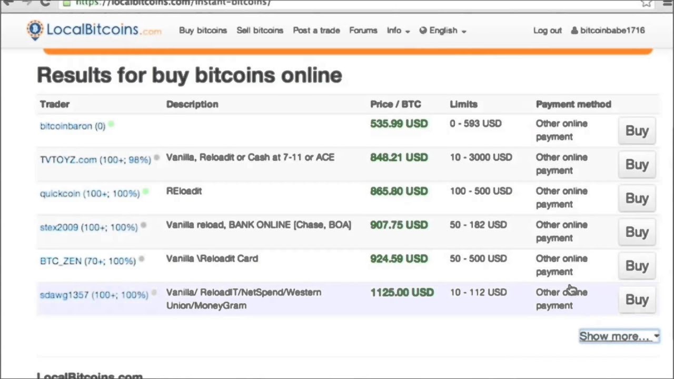674x379 pixels.
Task: Click the 1125.00 USD price
Action: click(402, 292)
